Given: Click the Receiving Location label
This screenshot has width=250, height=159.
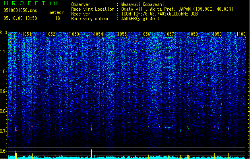Looking at the screenshot, I should pos(93,9).
